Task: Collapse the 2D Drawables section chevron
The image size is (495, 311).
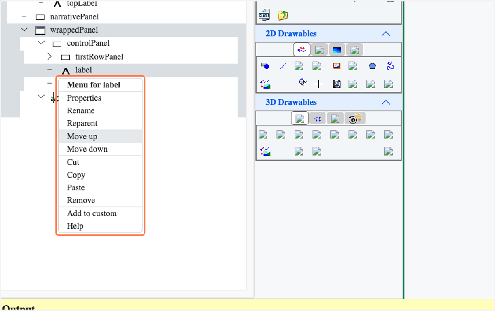Action: tap(386, 34)
